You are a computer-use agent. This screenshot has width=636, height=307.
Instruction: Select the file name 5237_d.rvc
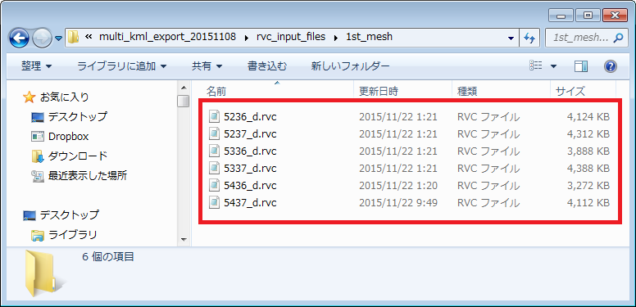click(x=250, y=134)
